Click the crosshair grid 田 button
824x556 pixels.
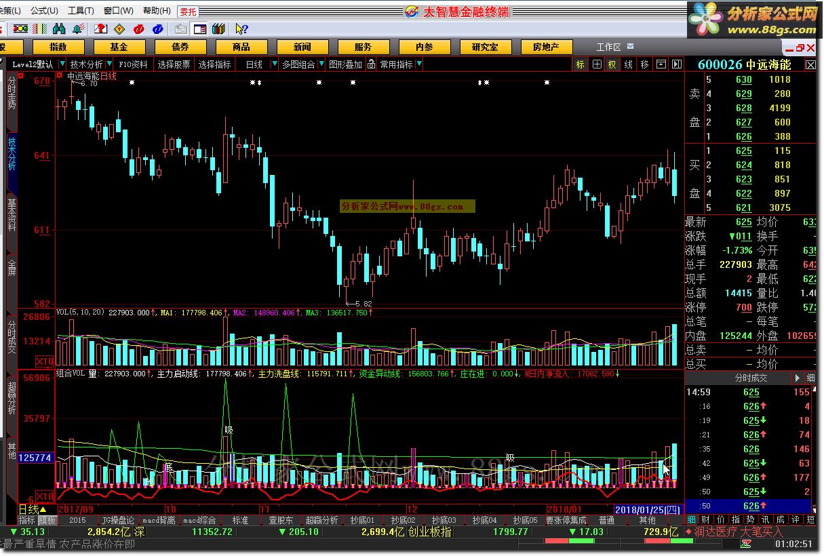597,64
